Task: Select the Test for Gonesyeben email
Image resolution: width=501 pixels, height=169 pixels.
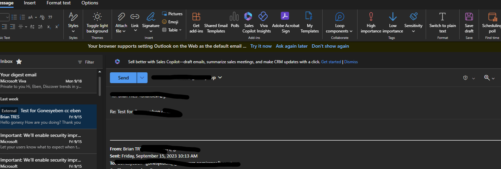Action: coord(49,117)
